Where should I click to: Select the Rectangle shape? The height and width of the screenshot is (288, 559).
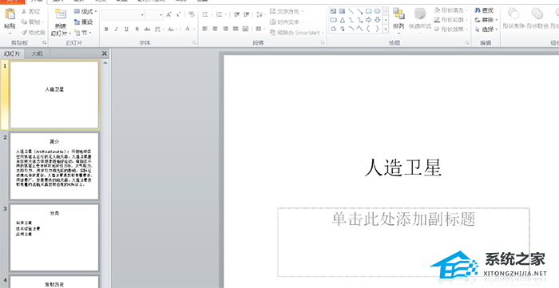(x=369, y=11)
